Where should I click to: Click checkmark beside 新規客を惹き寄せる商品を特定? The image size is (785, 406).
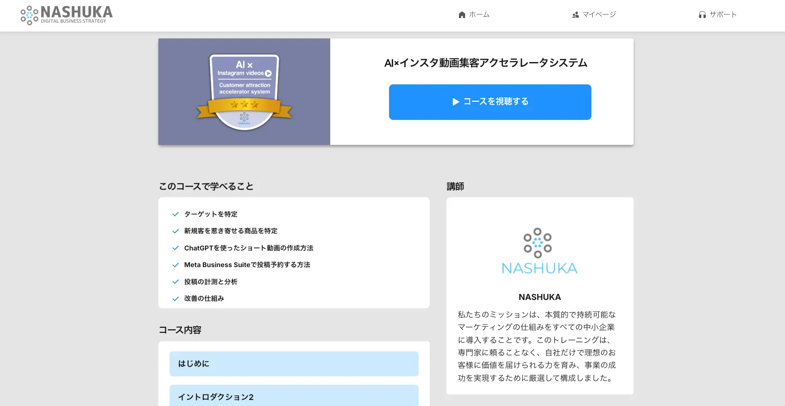click(x=176, y=231)
